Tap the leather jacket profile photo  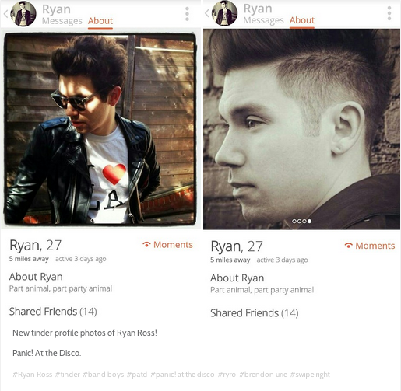click(100, 128)
